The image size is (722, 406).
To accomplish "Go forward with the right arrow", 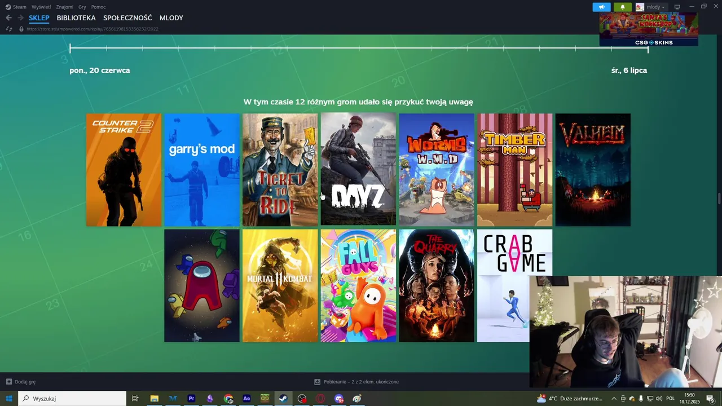I will 20,18.
